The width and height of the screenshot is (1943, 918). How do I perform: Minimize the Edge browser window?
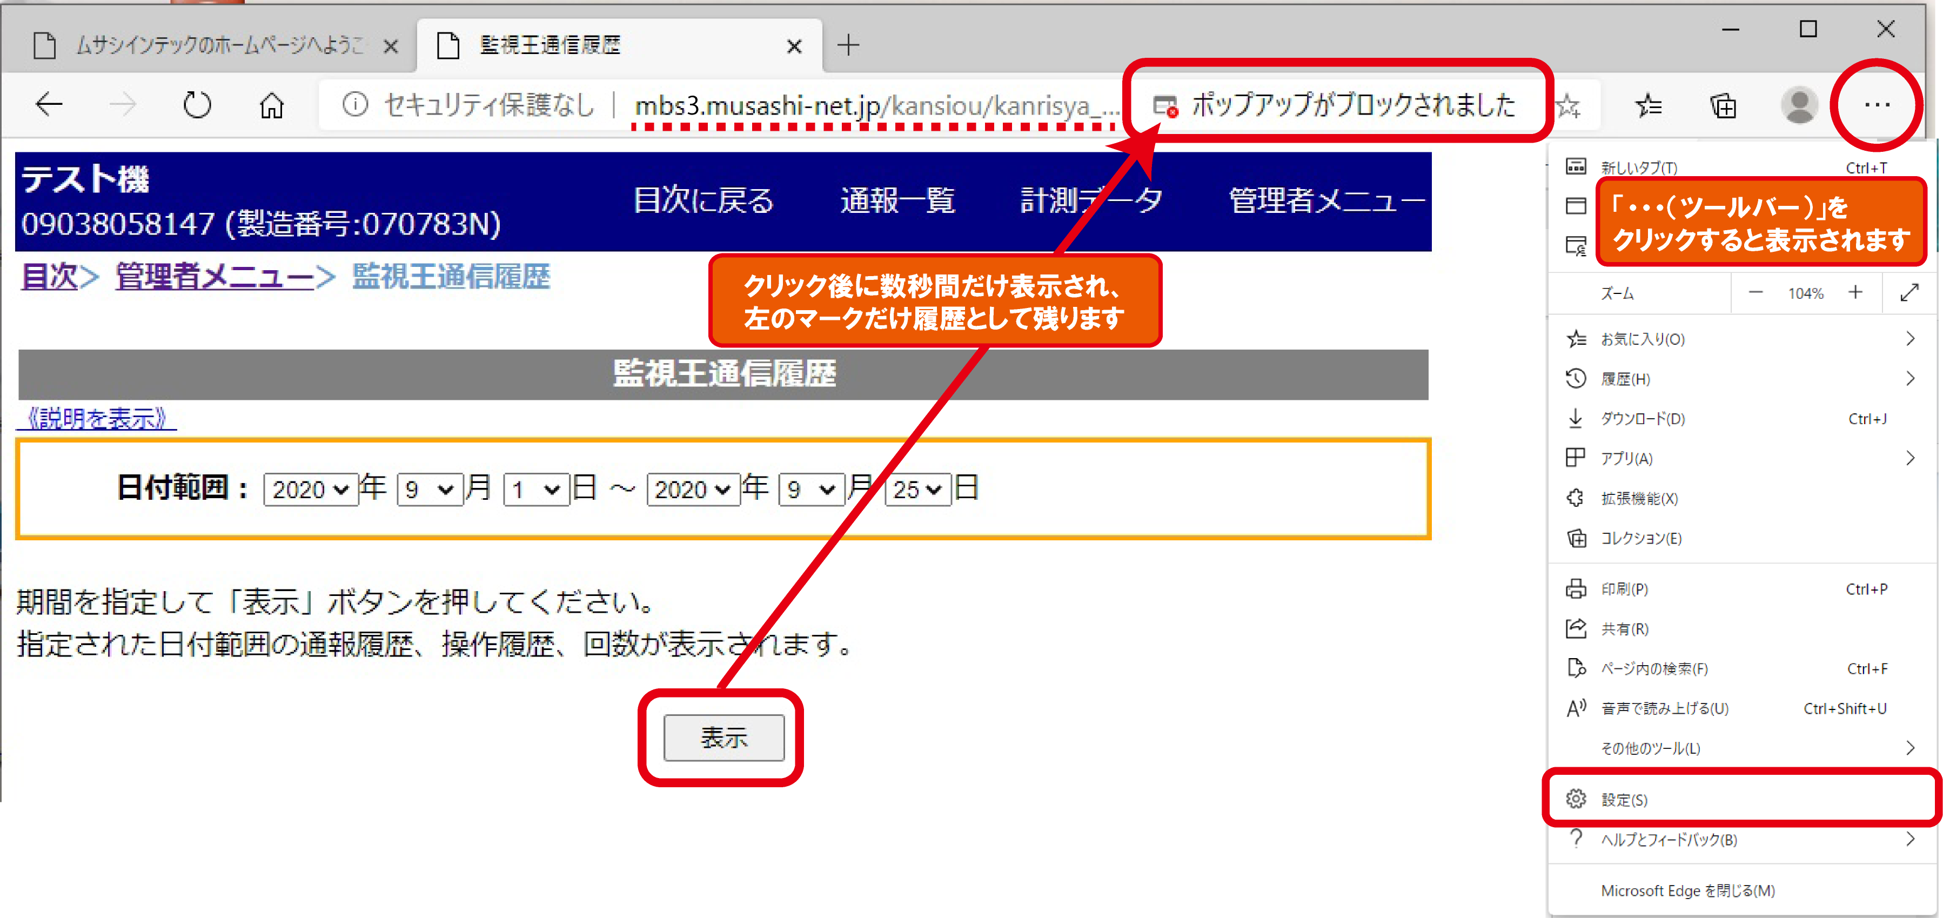coord(1730,29)
